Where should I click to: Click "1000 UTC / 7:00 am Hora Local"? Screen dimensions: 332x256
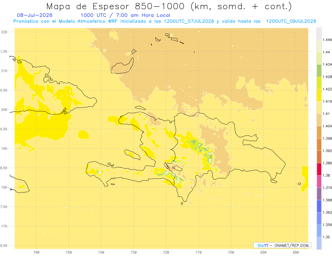pyautogui.click(x=125, y=15)
